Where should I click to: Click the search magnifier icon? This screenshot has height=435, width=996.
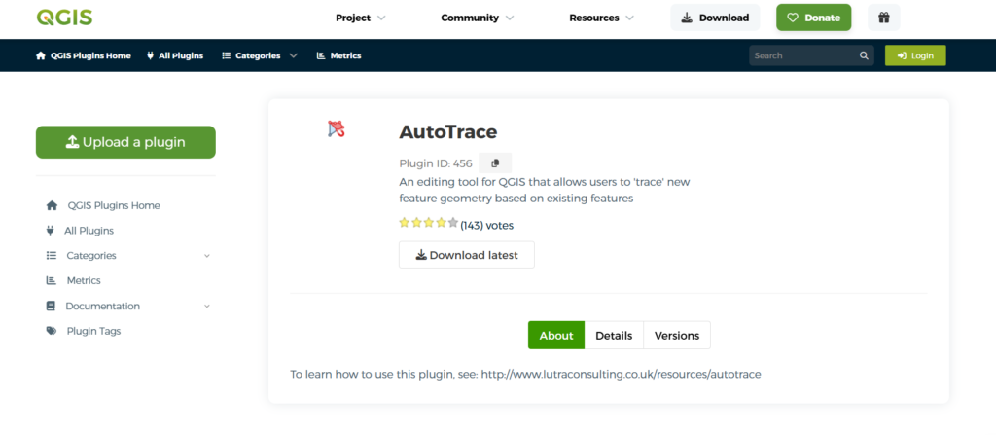[864, 55]
